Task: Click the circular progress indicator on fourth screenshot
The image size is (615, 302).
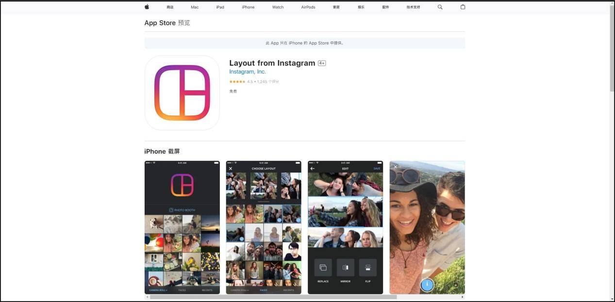Action: pyautogui.click(x=427, y=285)
